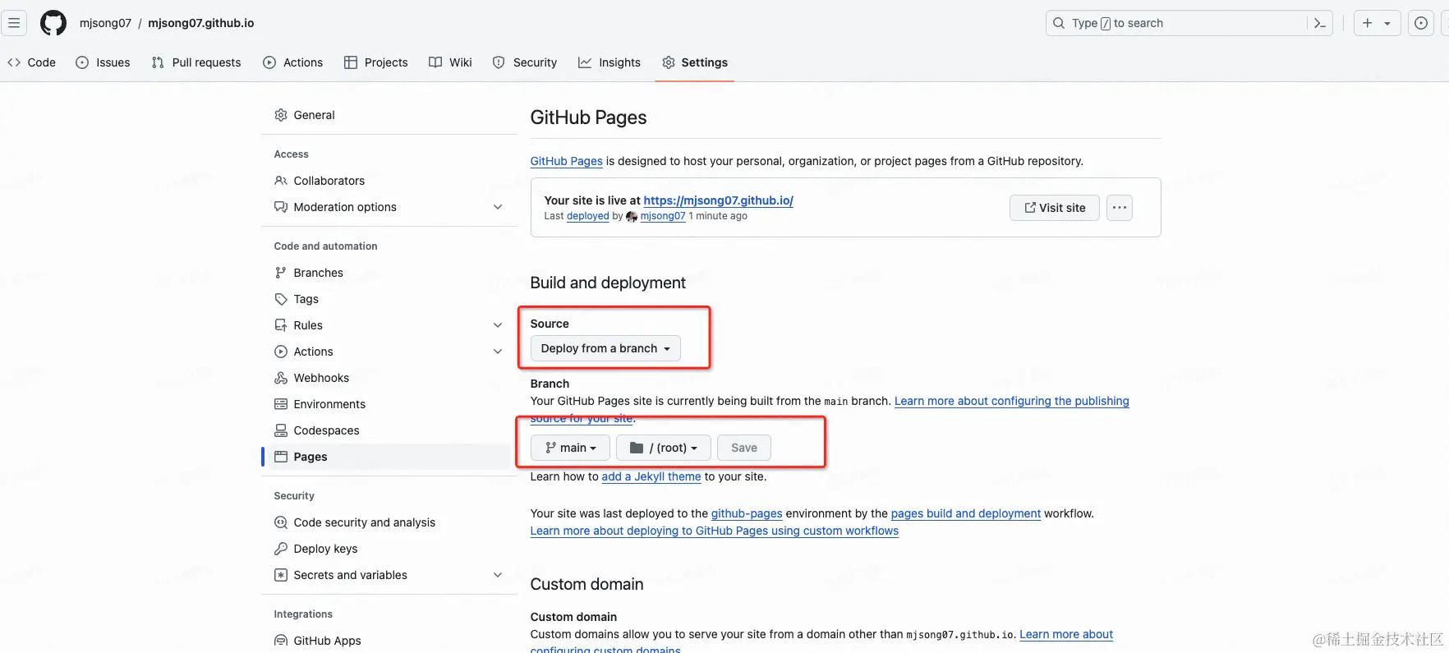Open the https://mjsong07.github.io/ link
The height and width of the screenshot is (653, 1449).
[x=719, y=200]
